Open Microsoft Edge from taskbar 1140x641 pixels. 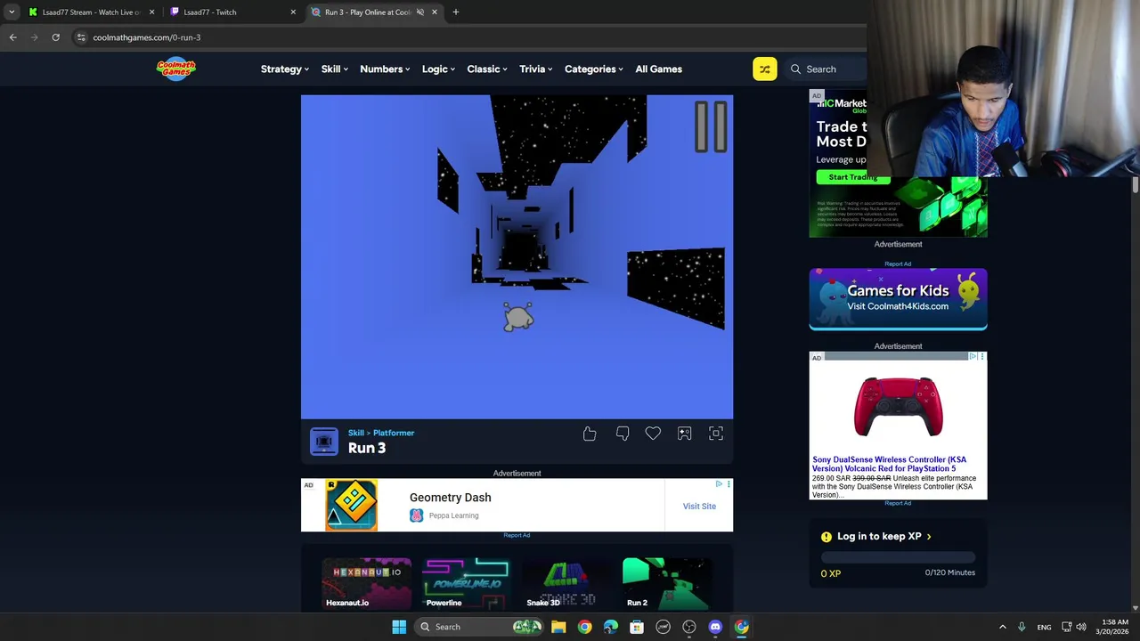(x=610, y=627)
